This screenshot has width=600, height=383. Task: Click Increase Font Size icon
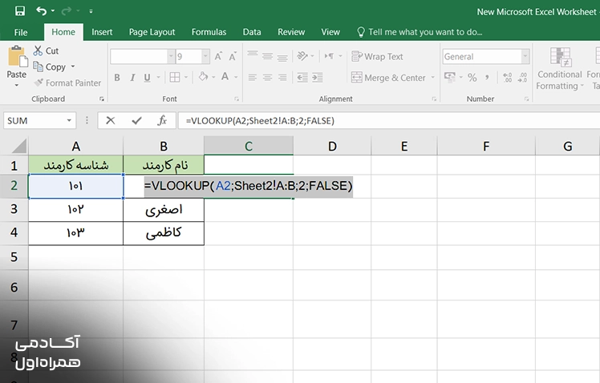(218, 57)
